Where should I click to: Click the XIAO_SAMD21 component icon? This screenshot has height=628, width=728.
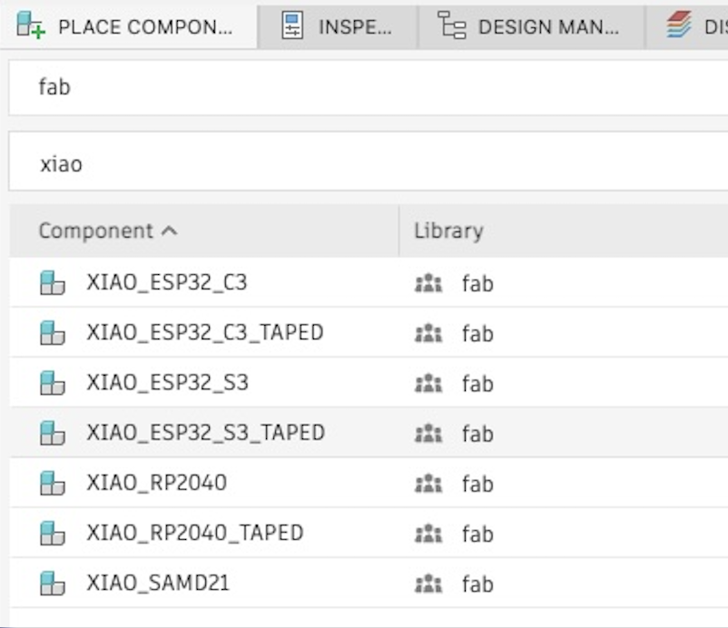(53, 583)
